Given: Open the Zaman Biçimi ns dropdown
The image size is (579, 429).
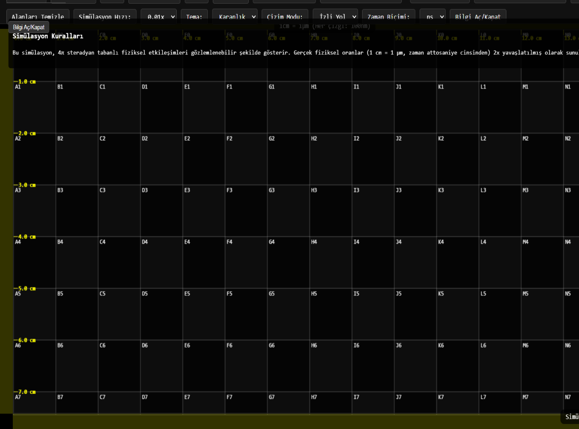Looking at the screenshot, I should pyautogui.click(x=432, y=17).
